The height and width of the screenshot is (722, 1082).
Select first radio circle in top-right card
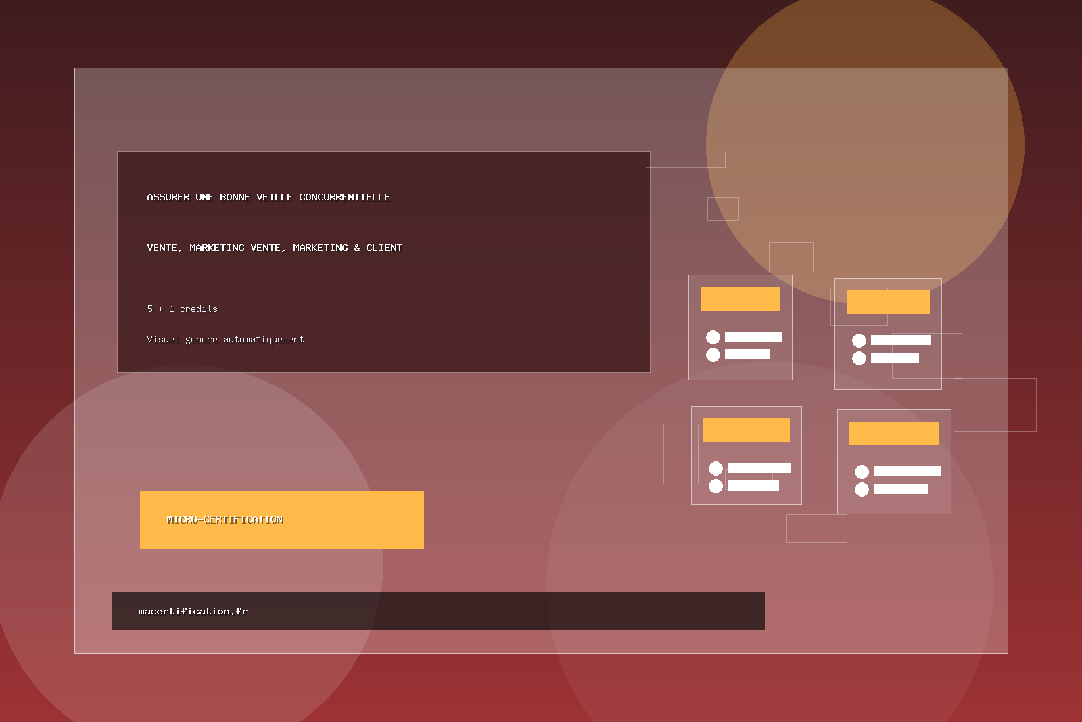(859, 340)
